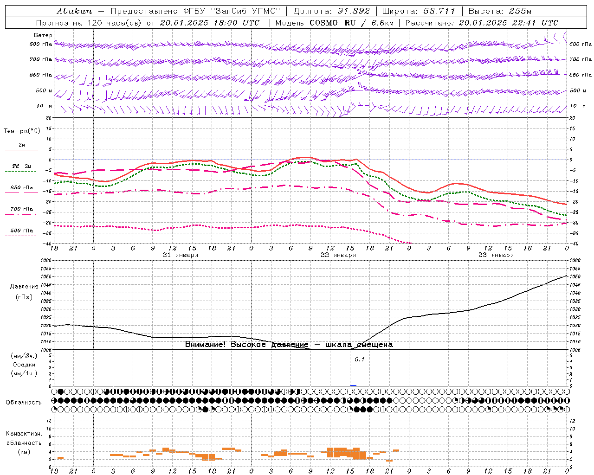
Task: Click the "Конвективн." convective cloud label
Action: click(x=24, y=434)
